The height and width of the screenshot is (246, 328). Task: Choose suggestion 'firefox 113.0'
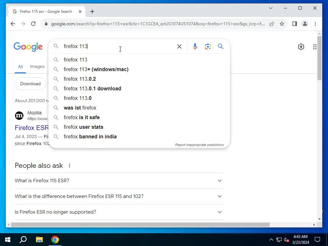point(139,98)
